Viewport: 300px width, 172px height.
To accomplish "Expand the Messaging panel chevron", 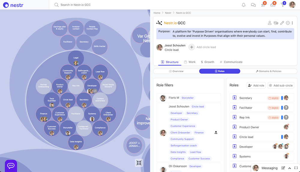I will coord(289,168).
